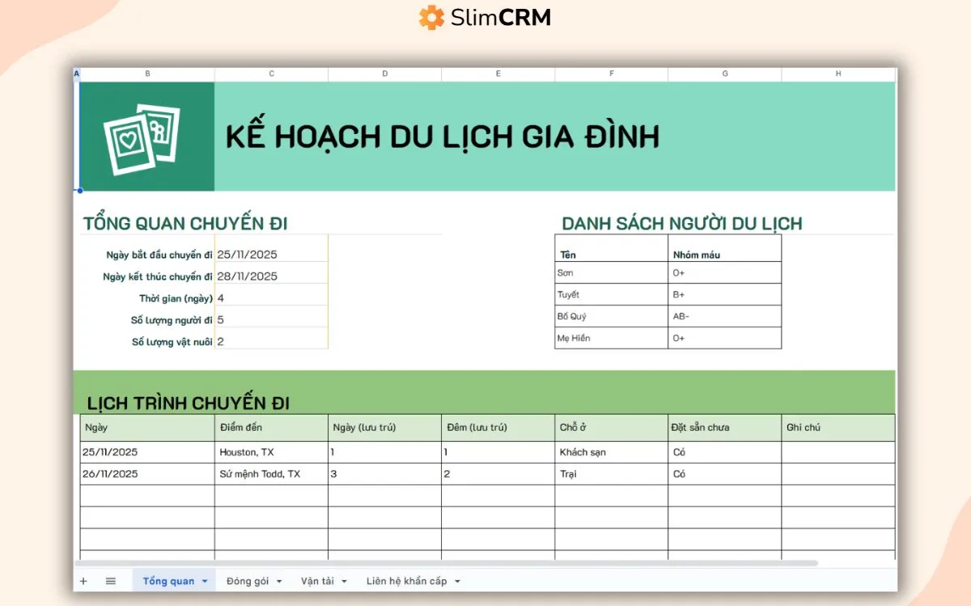This screenshot has height=606, width=971.
Task: Open the Vận tải tab dropdown arrow
Action: click(344, 581)
